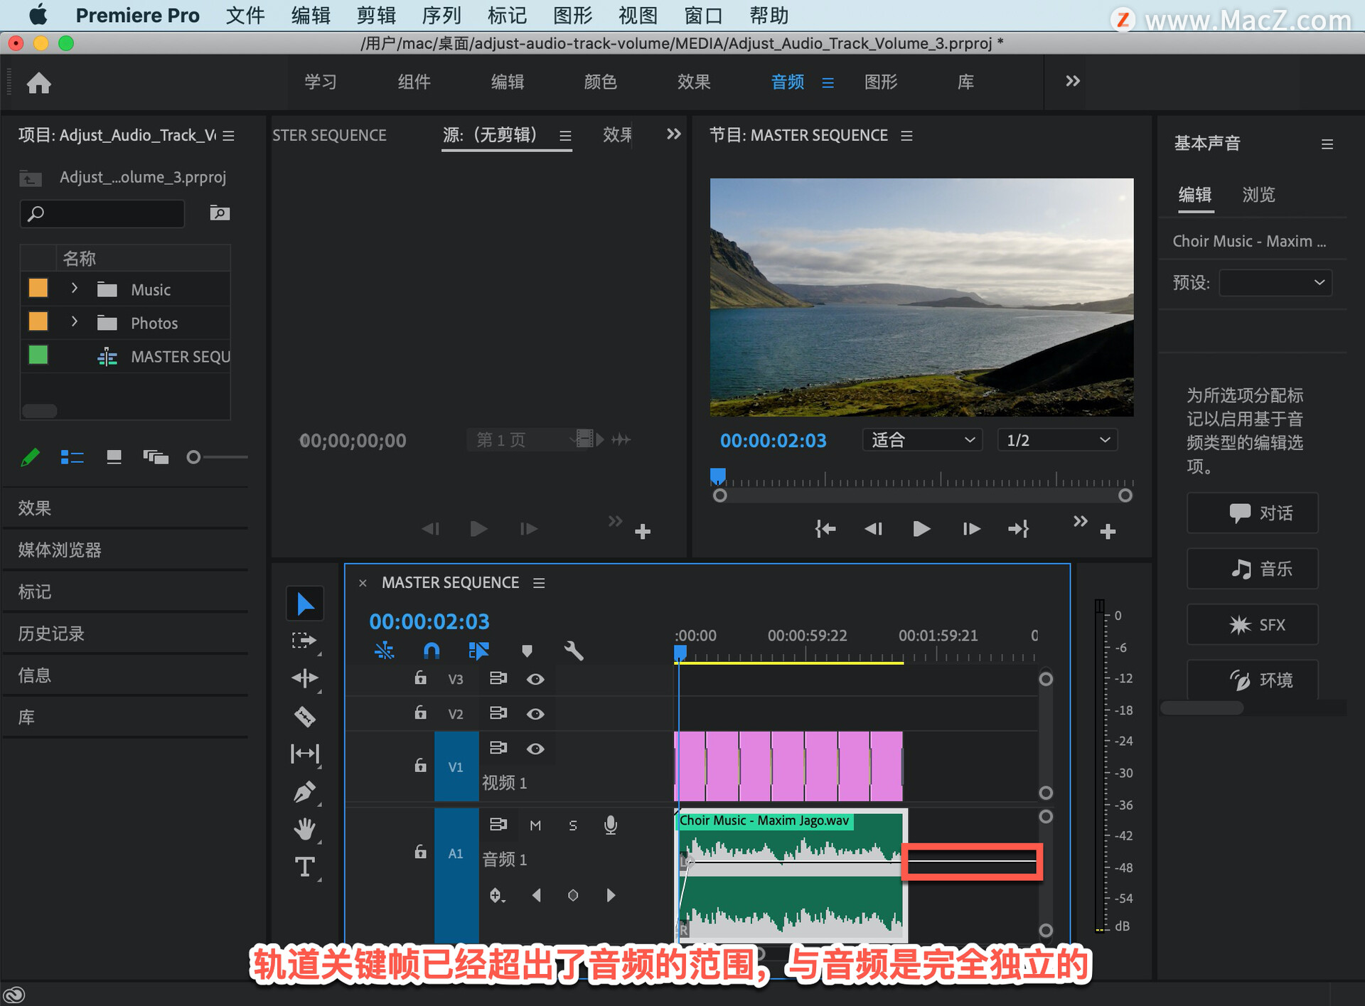Select the Type tool
1365x1006 pixels.
305,867
